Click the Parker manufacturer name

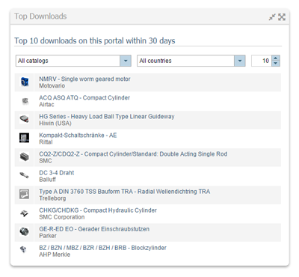click(48, 236)
